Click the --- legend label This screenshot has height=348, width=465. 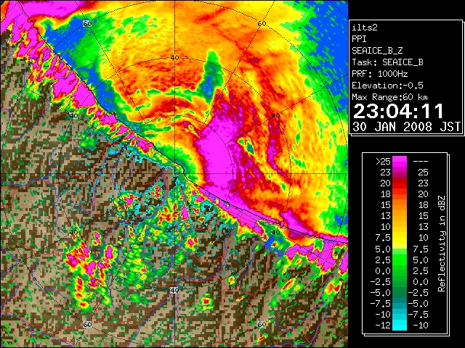[x=421, y=161]
